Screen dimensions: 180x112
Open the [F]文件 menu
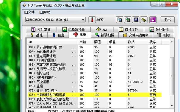[x=29, y=12]
